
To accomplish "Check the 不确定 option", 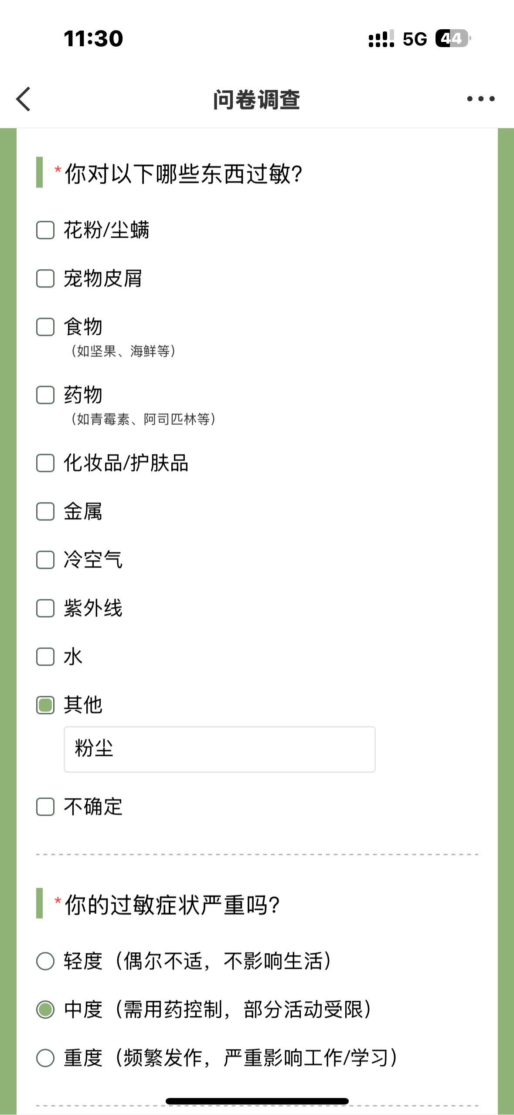I will tap(45, 807).
